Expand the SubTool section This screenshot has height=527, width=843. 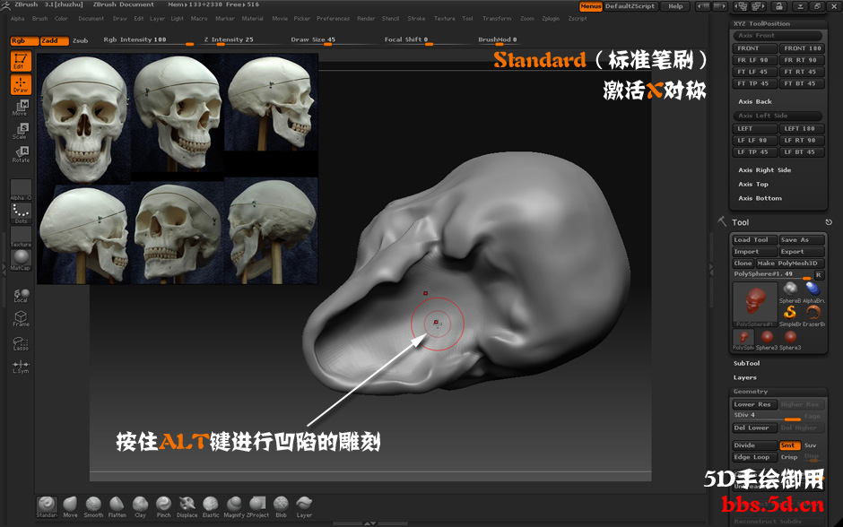coord(747,364)
